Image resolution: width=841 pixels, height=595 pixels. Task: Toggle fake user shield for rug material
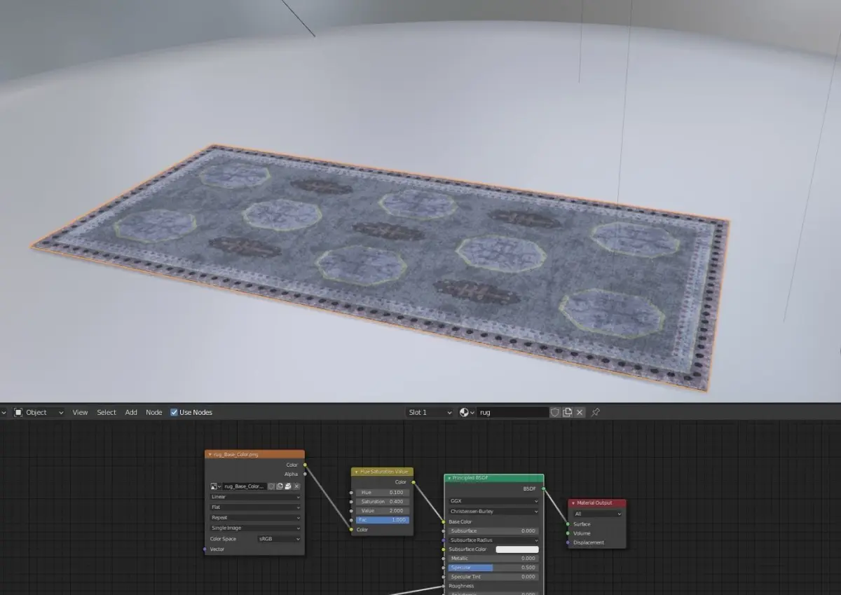(555, 412)
